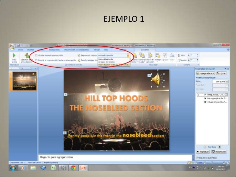Screen dimensions: 236x177
Task: Click the Vista previa play icon
Action: tap(14, 55)
